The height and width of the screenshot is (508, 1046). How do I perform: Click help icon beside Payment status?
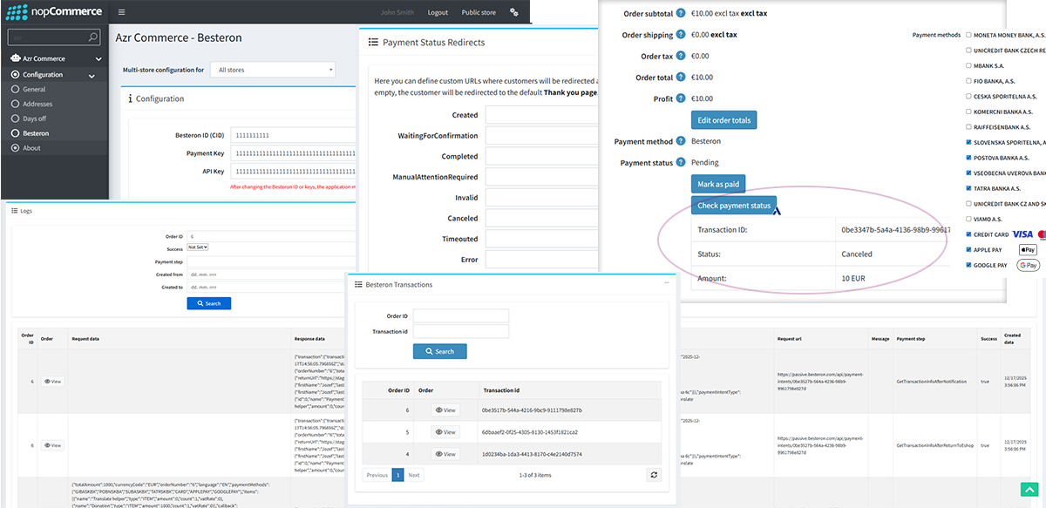tap(681, 163)
